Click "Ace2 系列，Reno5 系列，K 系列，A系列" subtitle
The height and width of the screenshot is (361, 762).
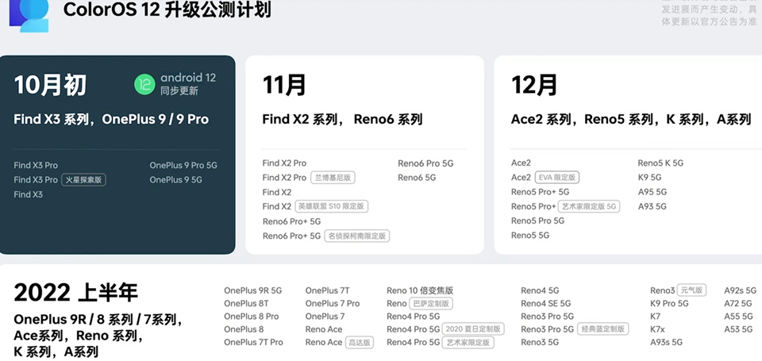pos(631,120)
